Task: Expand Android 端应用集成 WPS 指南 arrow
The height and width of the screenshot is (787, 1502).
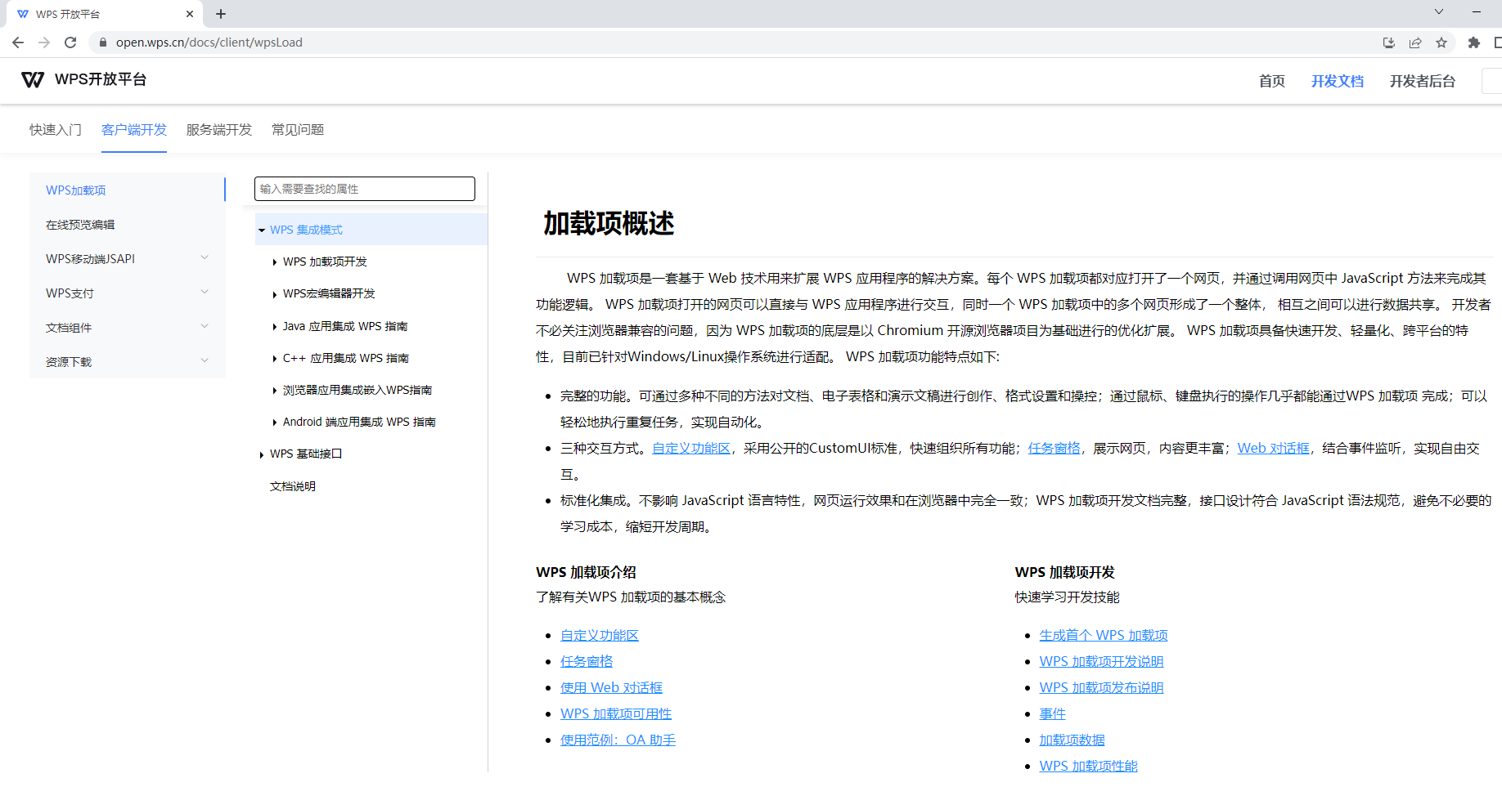Action: click(275, 423)
